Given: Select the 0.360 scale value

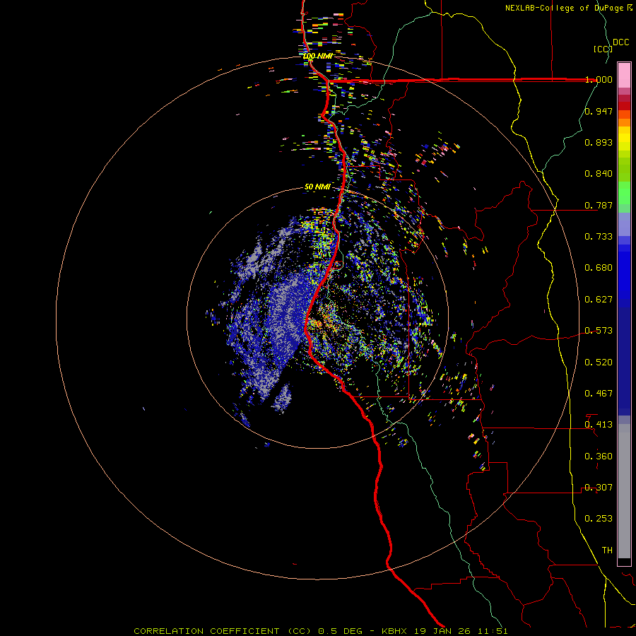Looking at the screenshot, I should pyautogui.click(x=599, y=457).
